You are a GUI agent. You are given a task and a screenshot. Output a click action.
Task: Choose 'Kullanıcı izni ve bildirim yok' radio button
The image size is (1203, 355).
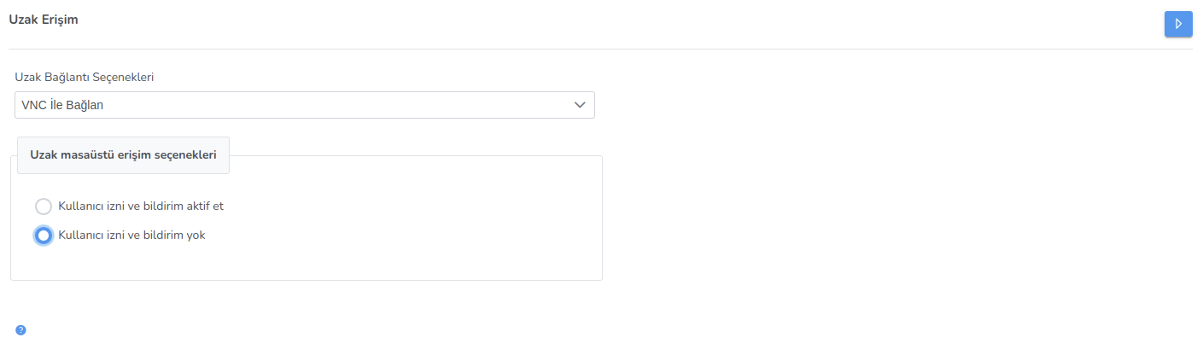[x=44, y=236]
